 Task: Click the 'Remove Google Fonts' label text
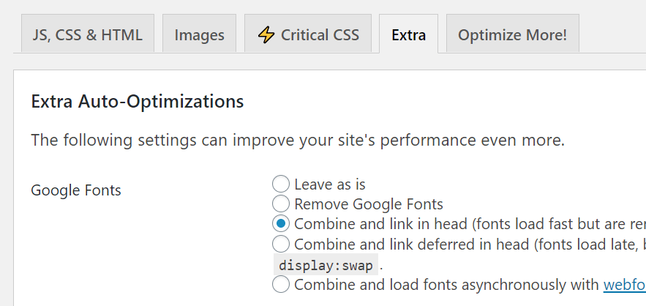click(x=369, y=204)
